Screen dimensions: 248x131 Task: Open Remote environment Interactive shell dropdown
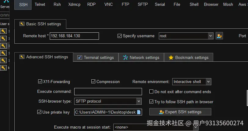pyautogui.click(x=192, y=82)
